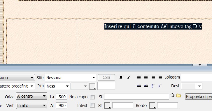Open the size unit dropdown next to Dim
212x111 pixels.
pos(79,86)
